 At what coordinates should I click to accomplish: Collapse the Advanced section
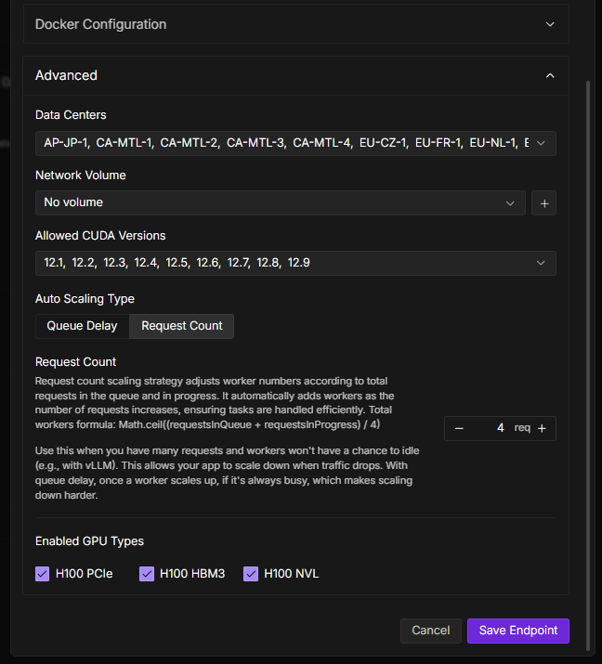[295, 76]
